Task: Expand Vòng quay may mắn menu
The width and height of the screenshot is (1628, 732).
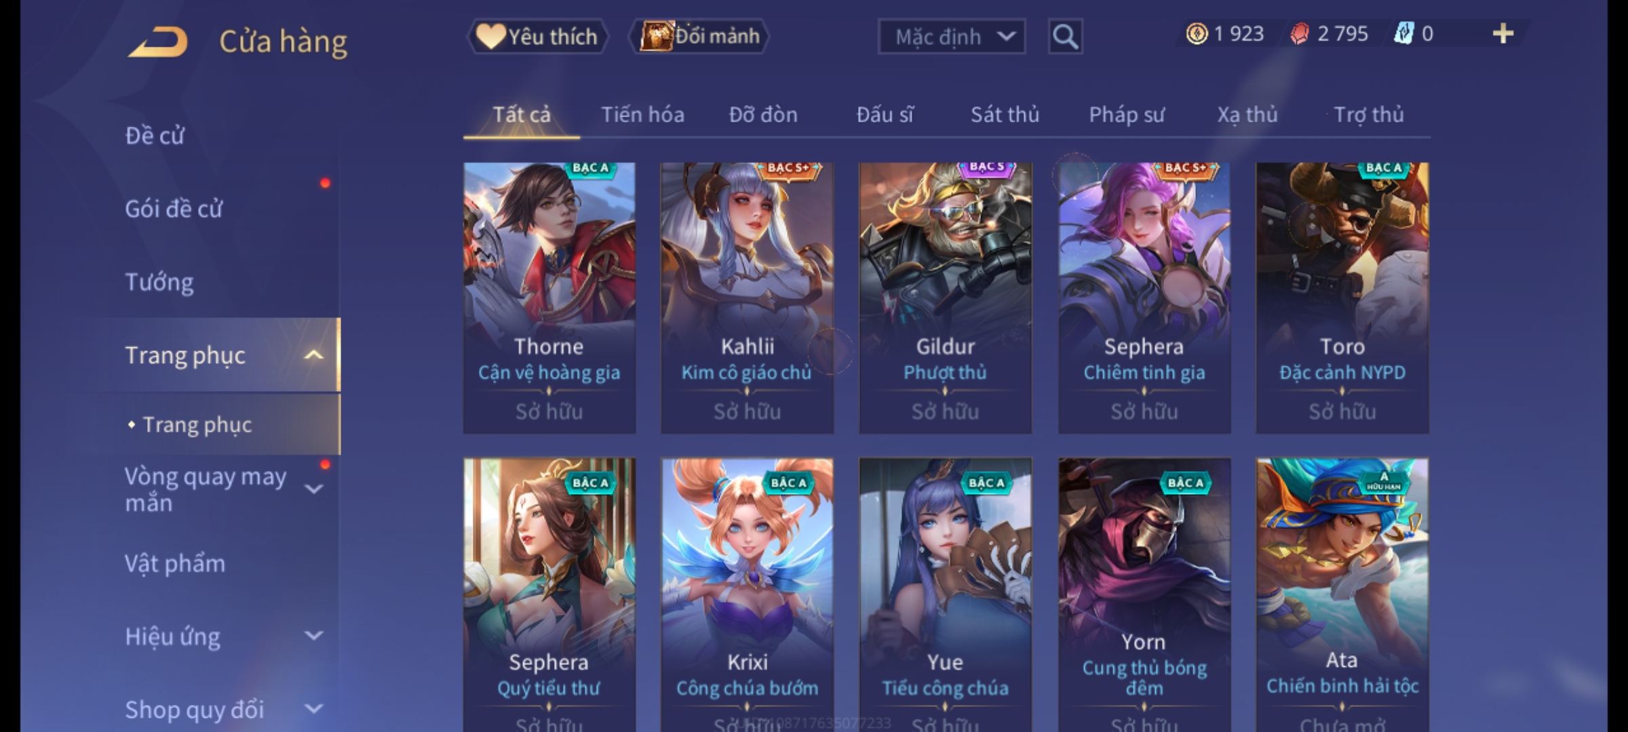Action: click(313, 489)
